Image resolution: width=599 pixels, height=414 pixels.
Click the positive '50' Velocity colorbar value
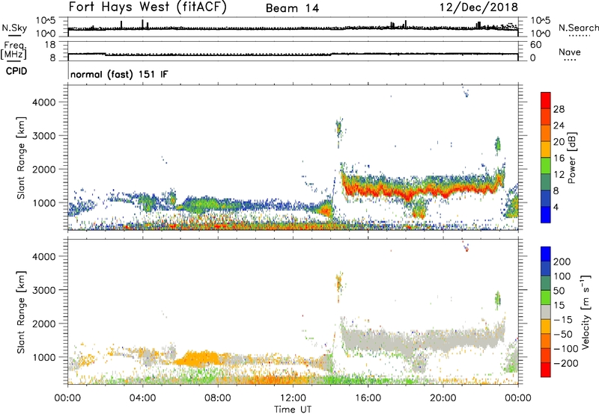(x=559, y=291)
